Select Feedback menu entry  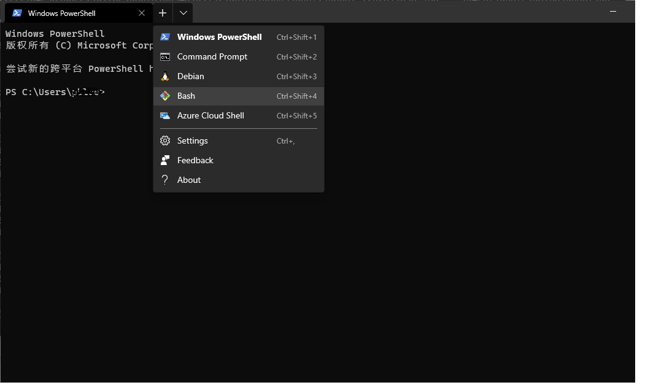coord(239,160)
